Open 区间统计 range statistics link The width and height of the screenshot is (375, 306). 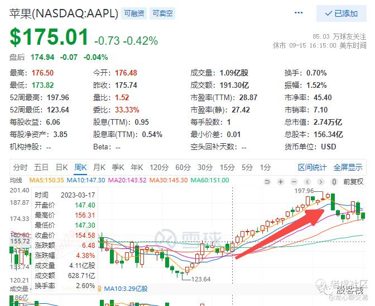[312, 167]
